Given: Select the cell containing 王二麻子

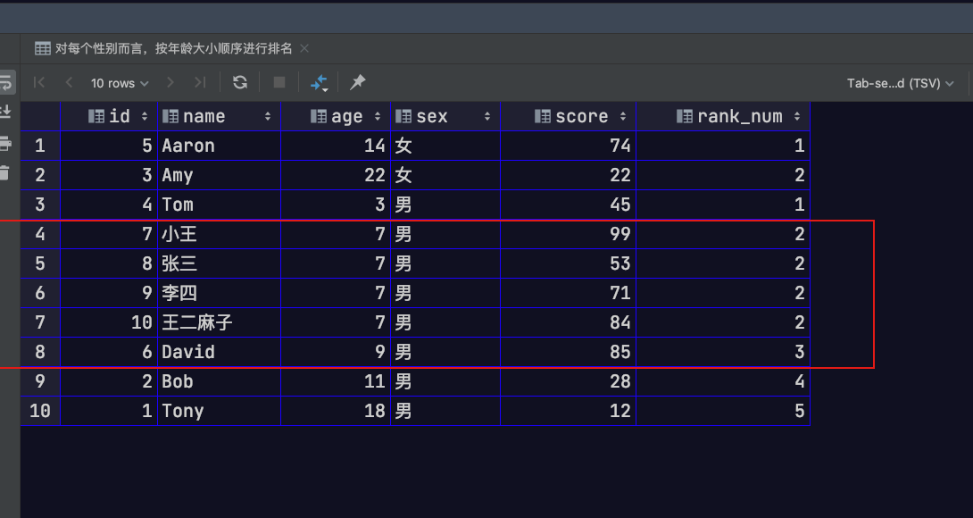Looking at the screenshot, I should tap(220, 322).
